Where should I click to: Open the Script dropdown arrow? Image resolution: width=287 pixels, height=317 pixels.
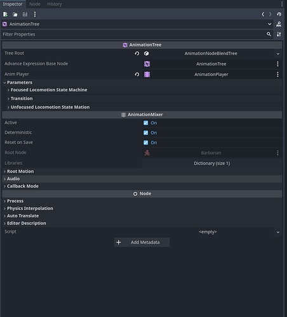pyautogui.click(x=278, y=232)
